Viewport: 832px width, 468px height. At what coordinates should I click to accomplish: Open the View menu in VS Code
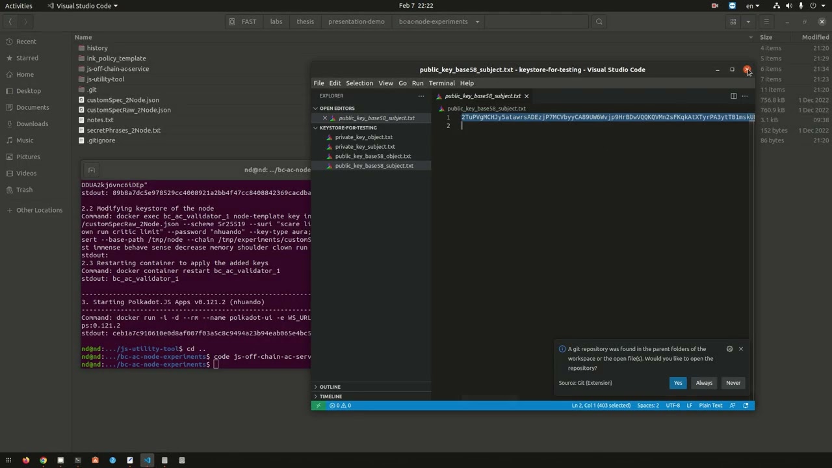[385, 83]
